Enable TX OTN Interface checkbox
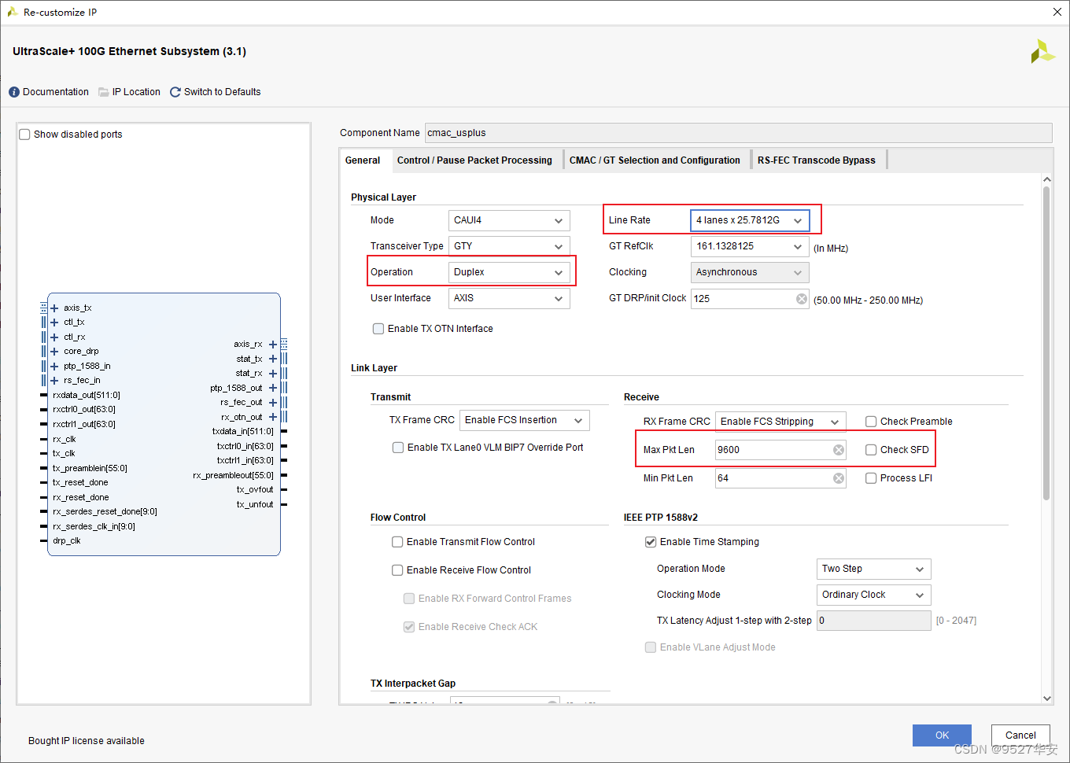Viewport: 1070px width, 763px height. click(378, 329)
